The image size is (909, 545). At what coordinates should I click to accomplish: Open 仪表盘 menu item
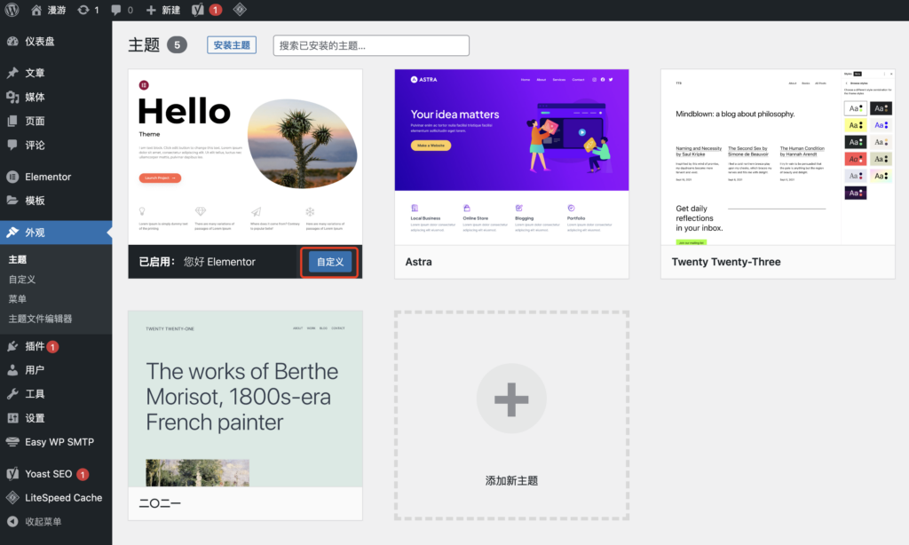coord(56,41)
